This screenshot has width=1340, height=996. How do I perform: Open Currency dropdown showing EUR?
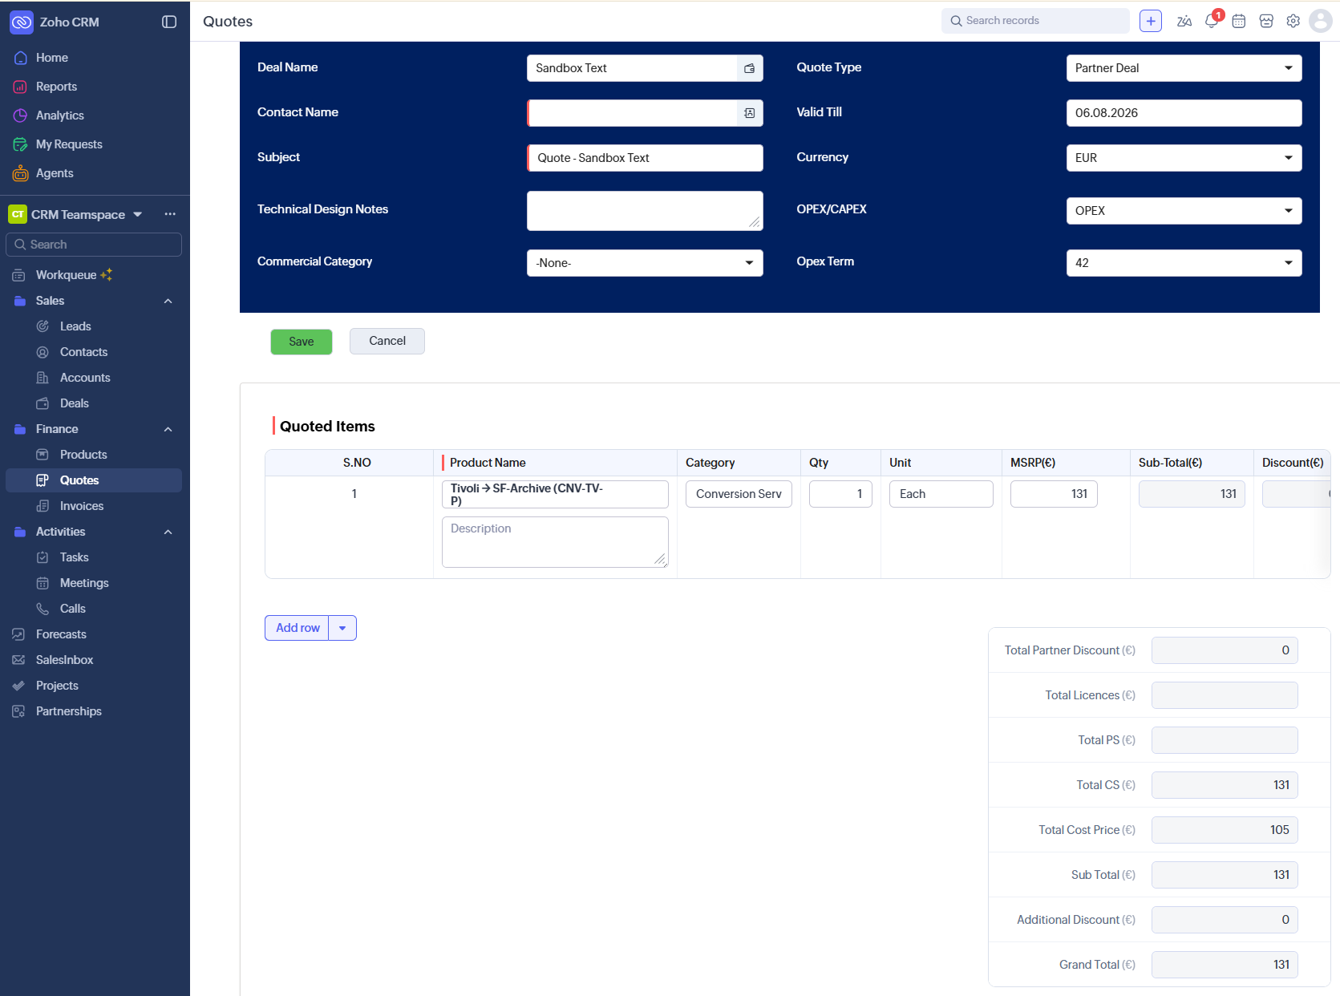pos(1184,158)
